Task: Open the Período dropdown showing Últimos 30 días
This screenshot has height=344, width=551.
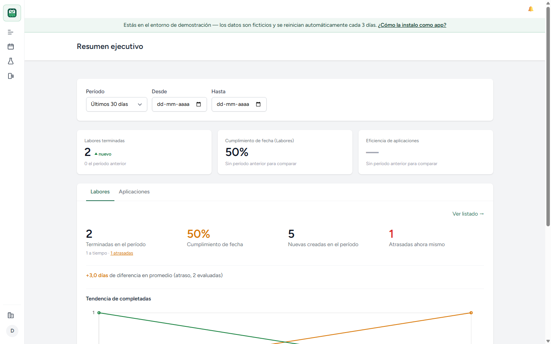Action: (117, 104)
